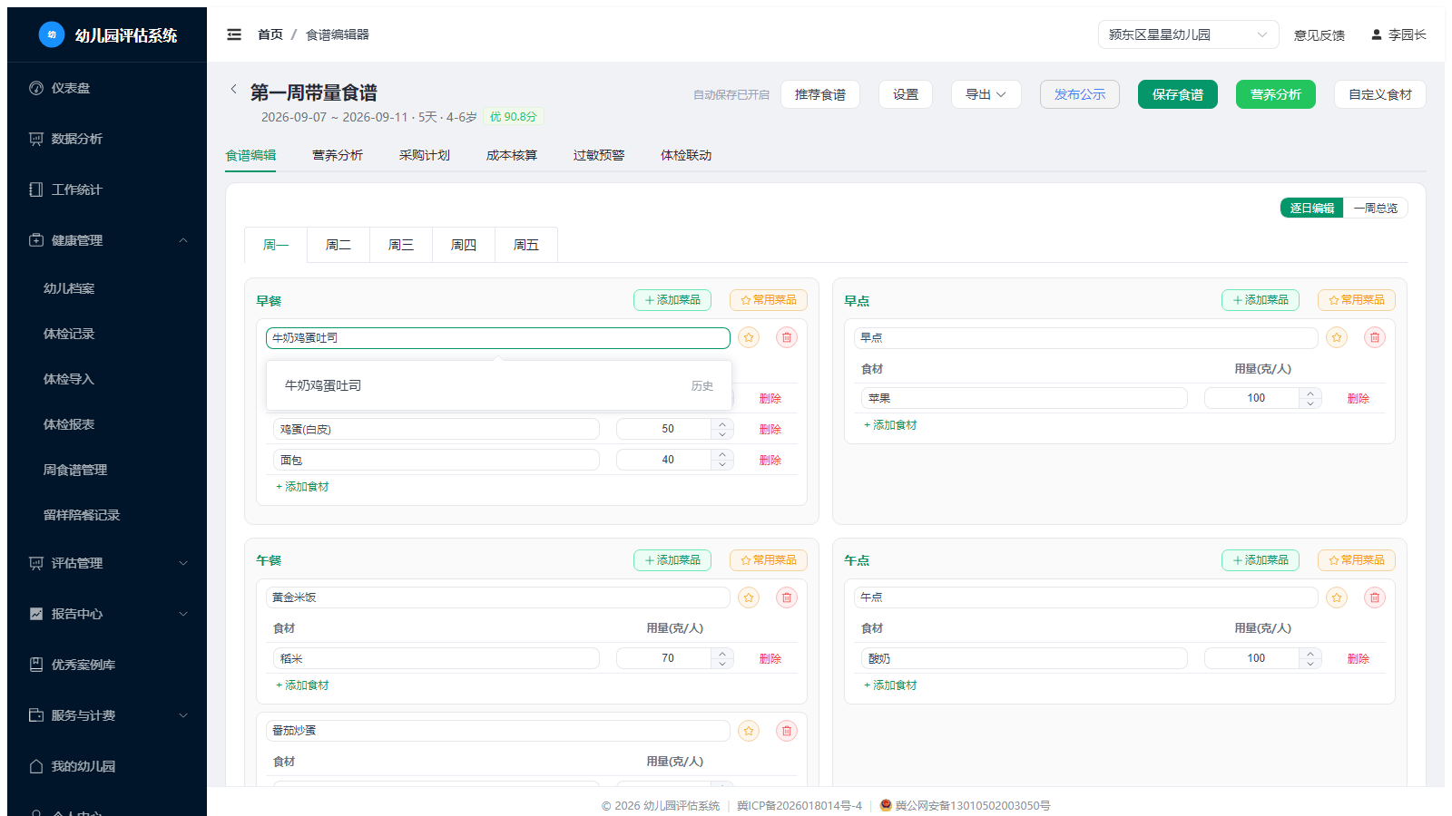Image resolution: width=1452 pixels, height=816 pixels.
Task: Switch to 一周总览 view mode
Action: [x=1375, y=208]
